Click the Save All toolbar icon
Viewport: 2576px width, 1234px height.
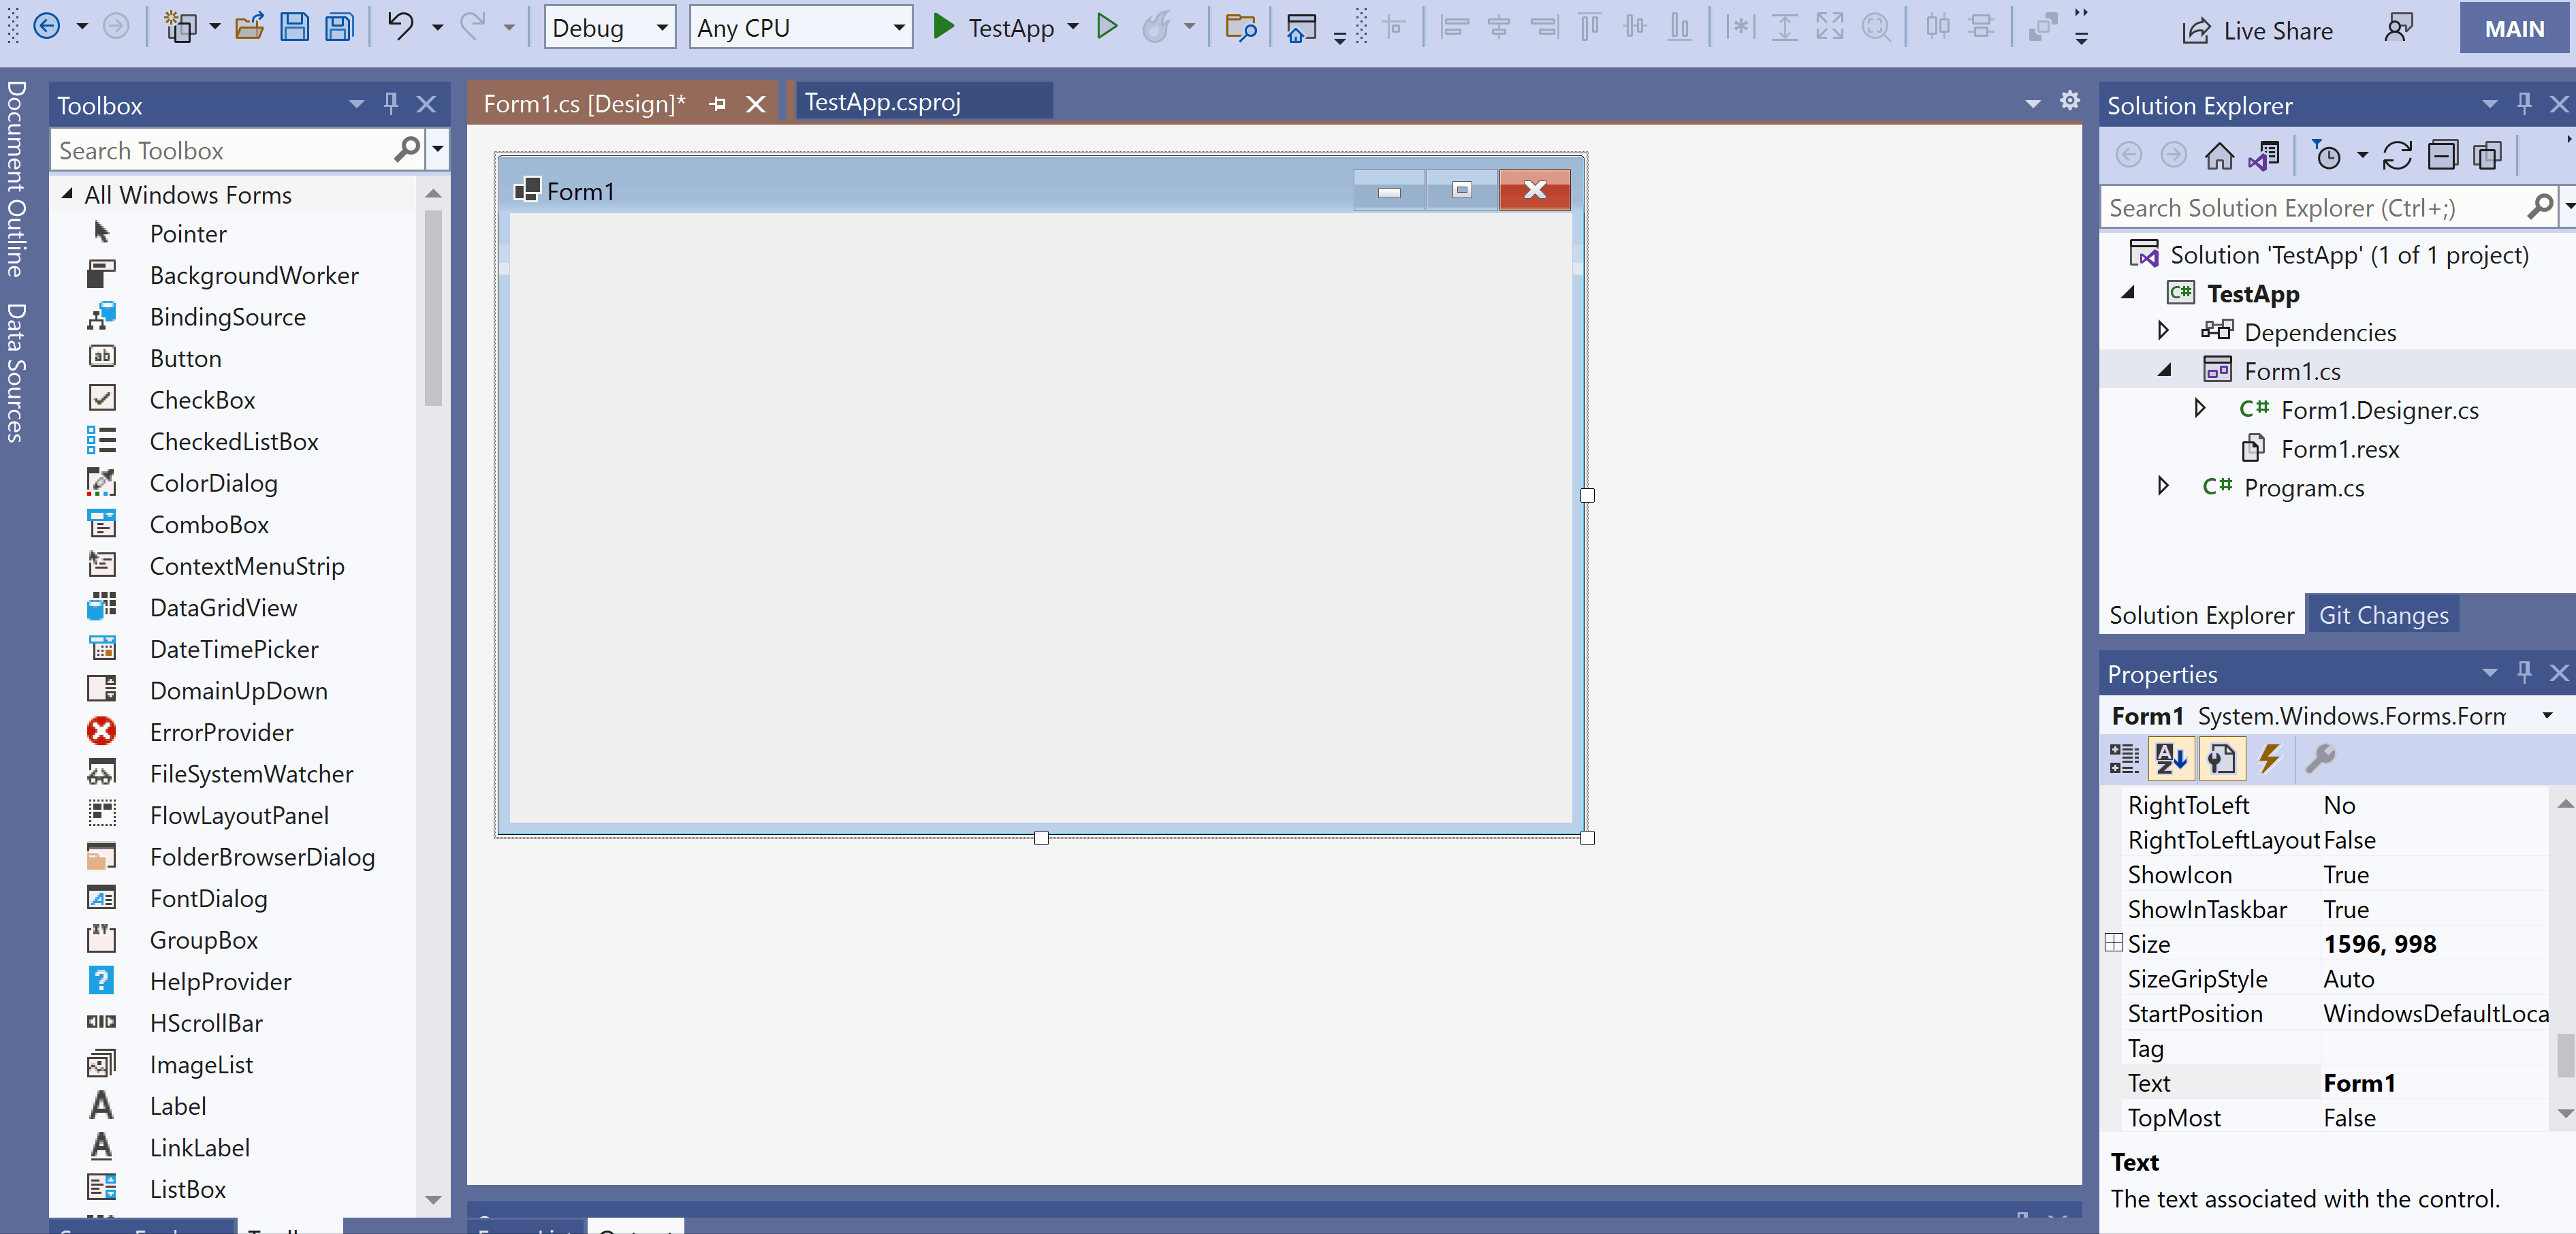[x=340, y=27]
